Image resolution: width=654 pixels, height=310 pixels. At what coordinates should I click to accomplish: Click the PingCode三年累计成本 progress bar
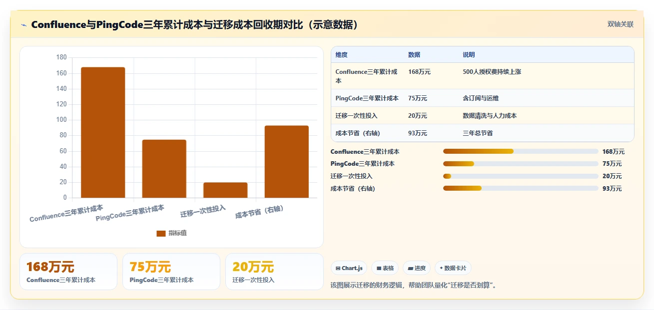[x=521, y=164]
